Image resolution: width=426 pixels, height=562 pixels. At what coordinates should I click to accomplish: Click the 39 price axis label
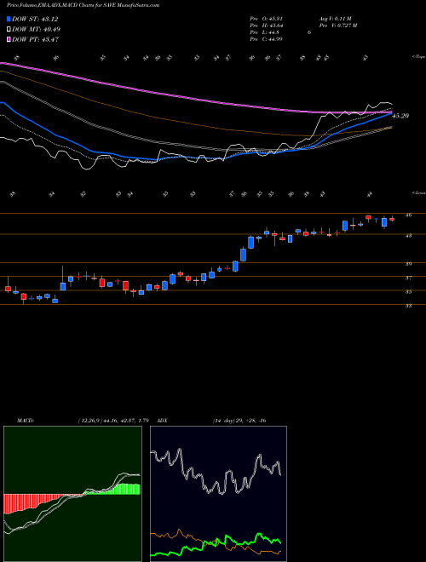409,264
